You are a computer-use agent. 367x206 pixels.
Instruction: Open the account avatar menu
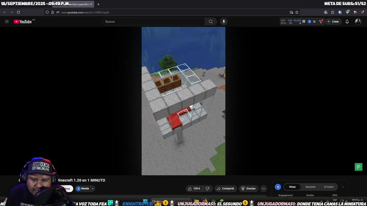[358, 21]
